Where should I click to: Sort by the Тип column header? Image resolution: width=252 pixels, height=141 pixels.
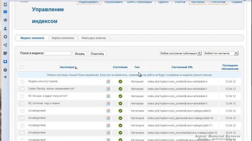click(x=137, y=67)
